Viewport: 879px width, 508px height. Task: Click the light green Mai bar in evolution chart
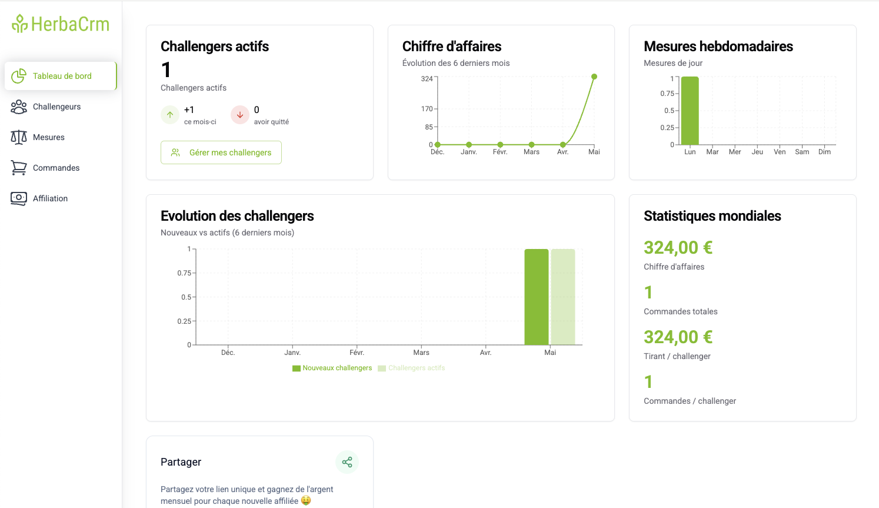[x=563, y=297]
